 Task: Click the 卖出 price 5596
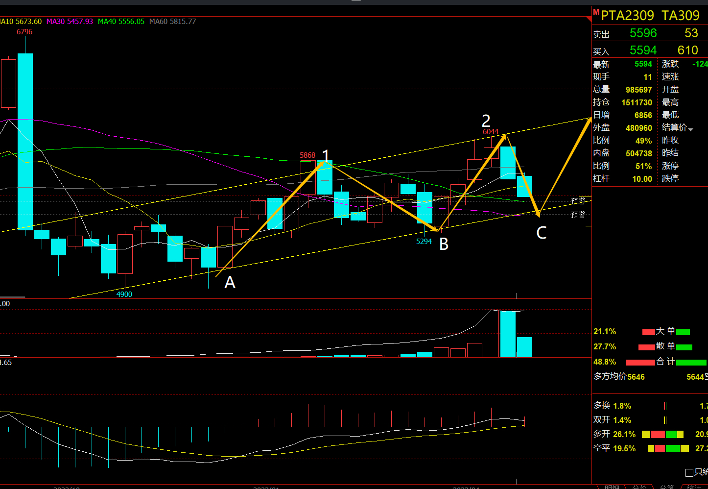coord(643,33)
